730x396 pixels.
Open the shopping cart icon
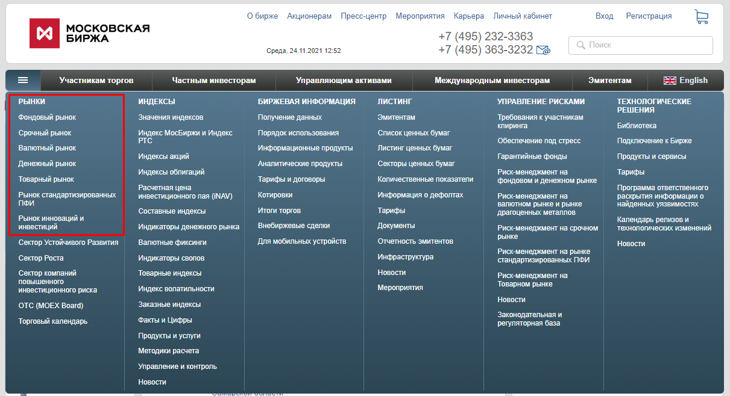point(701,17)
